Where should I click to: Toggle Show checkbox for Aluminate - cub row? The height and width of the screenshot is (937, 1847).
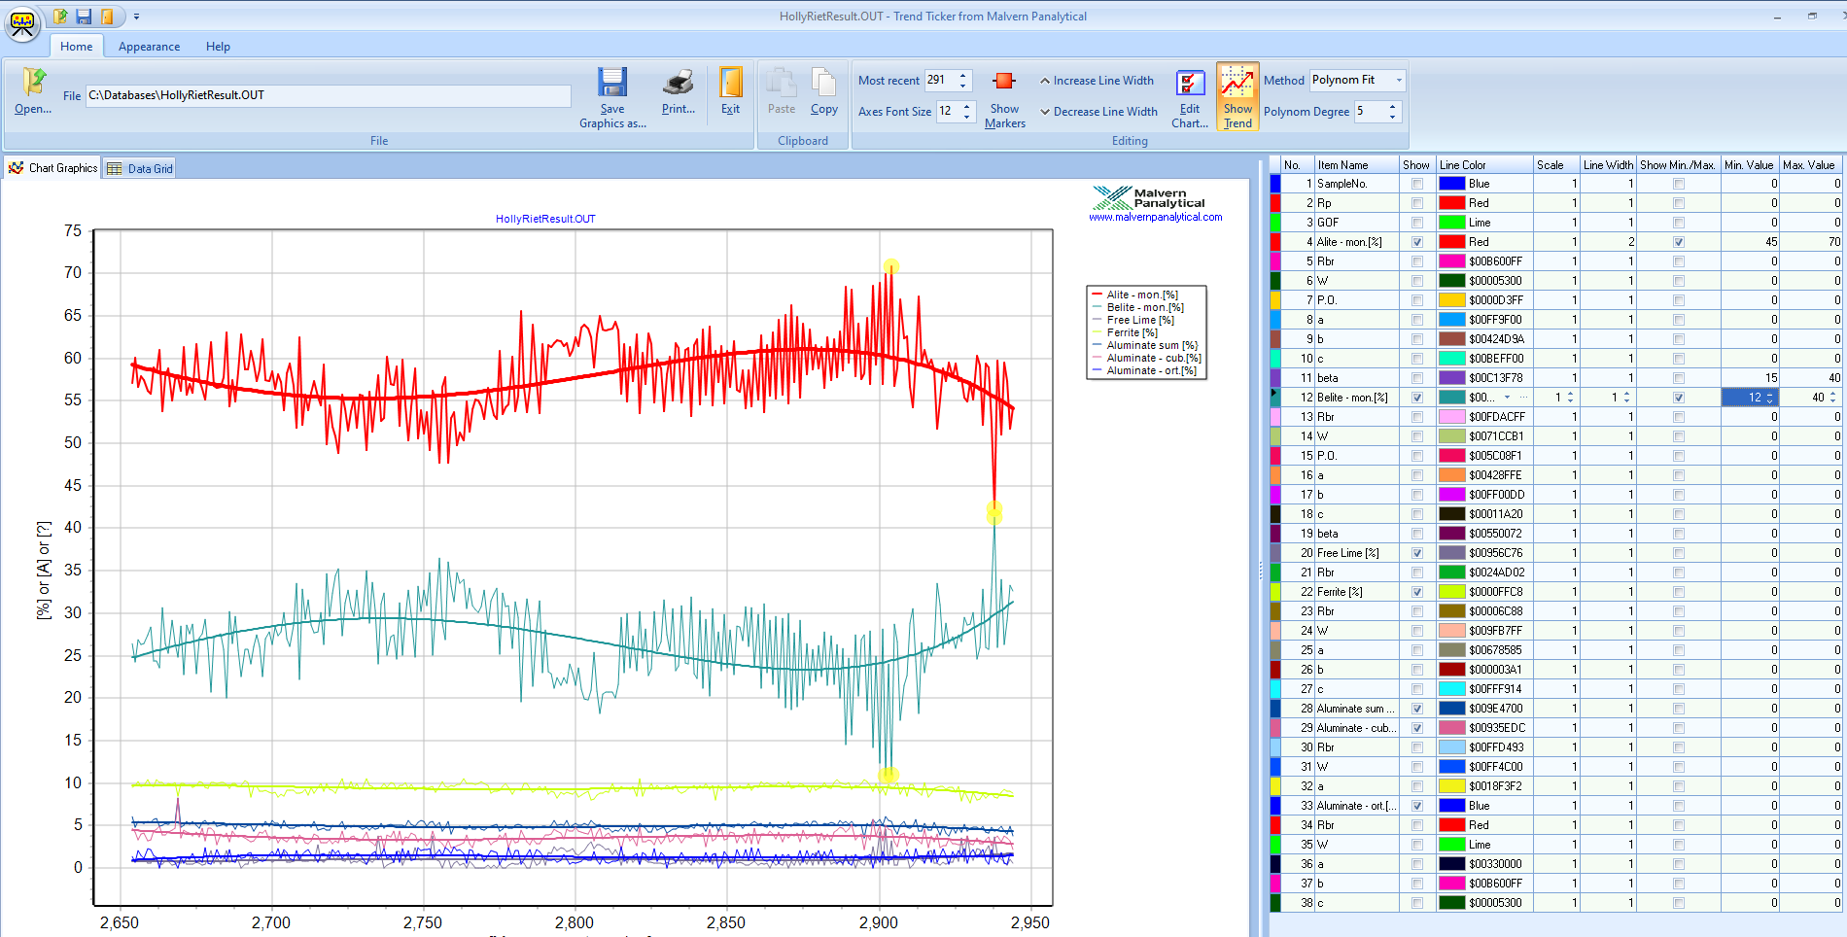[x=1416, y=728]
